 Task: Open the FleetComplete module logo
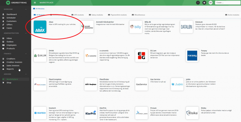[x=40, y=84]
